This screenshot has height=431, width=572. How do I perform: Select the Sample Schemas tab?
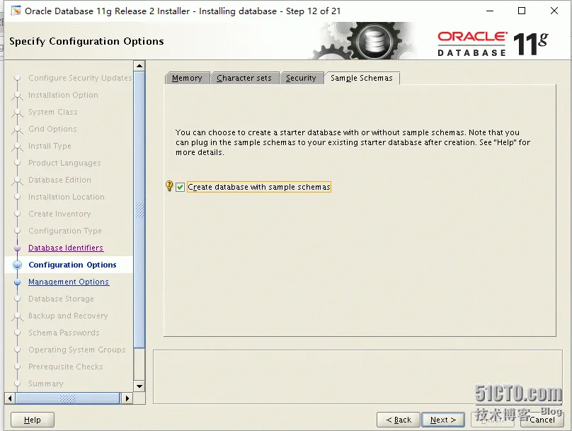pyautogui.click(x=362, y=78)
